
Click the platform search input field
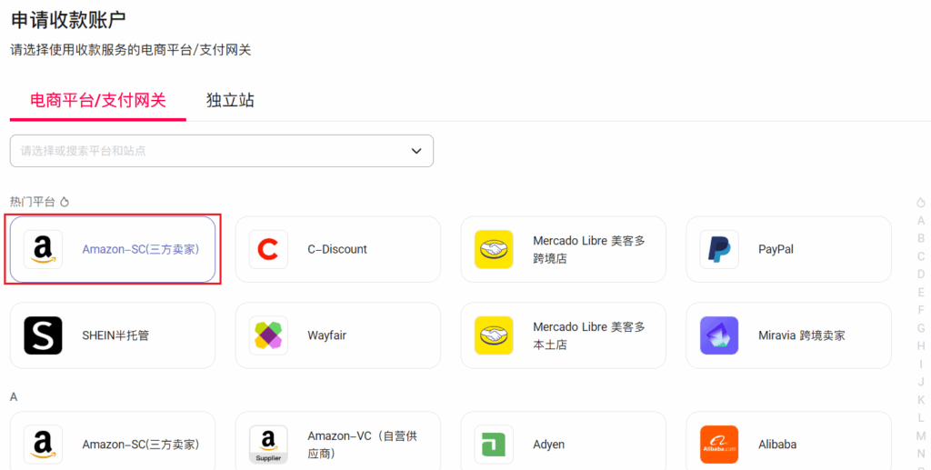click(x=209, y=151)
